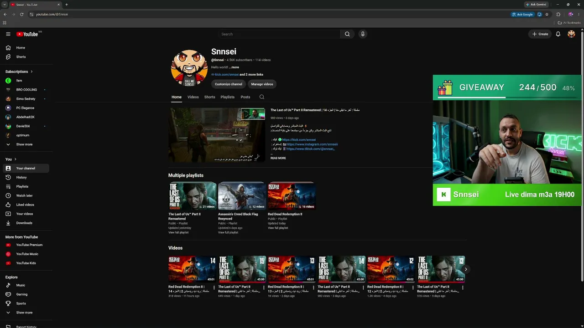584x328 pixels.
Task: Open the browser tab search dropdown
Action: (5, 5)
